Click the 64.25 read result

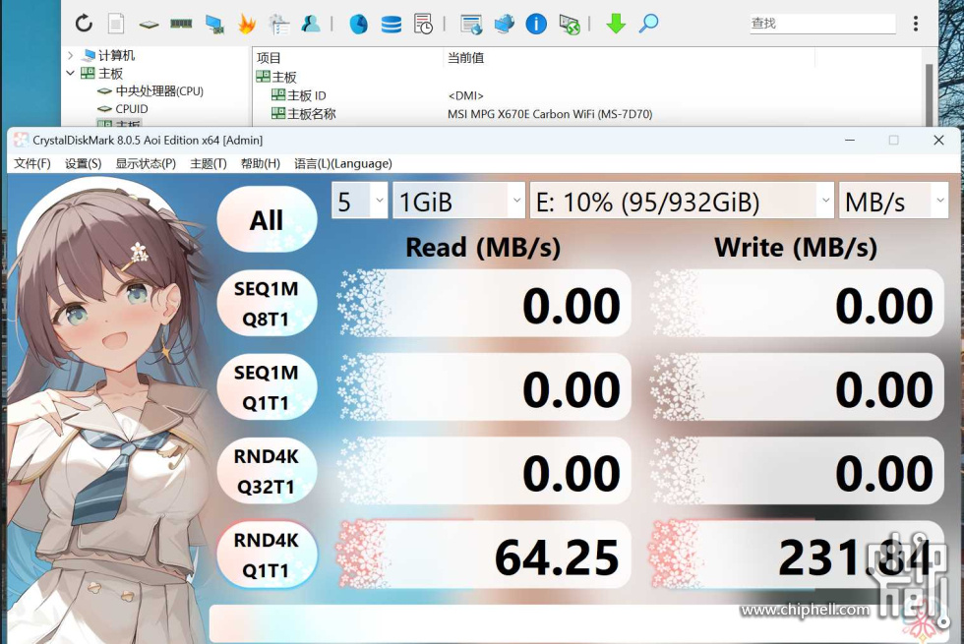pos(485,556)
